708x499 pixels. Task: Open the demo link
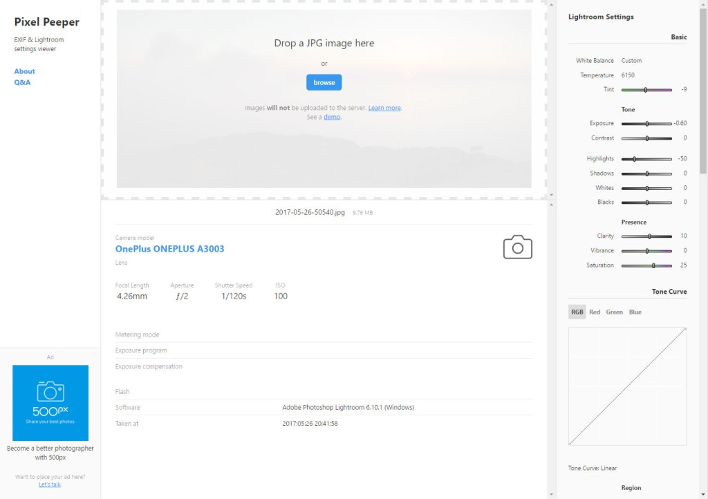332,117
